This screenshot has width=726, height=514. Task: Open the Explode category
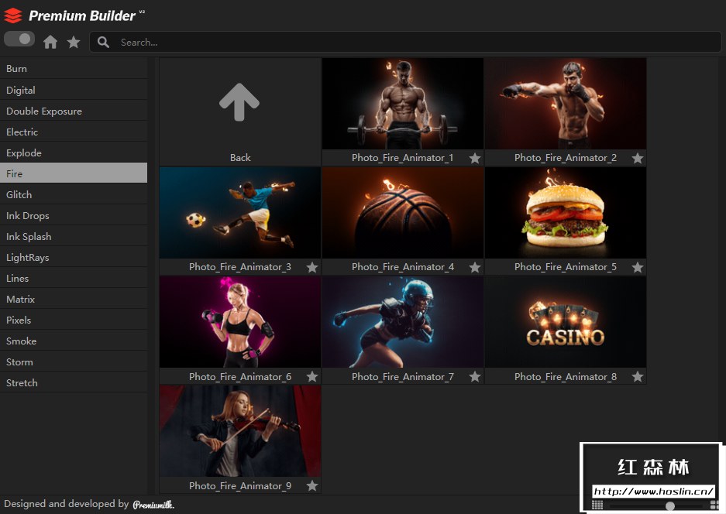tap(74, 152)
